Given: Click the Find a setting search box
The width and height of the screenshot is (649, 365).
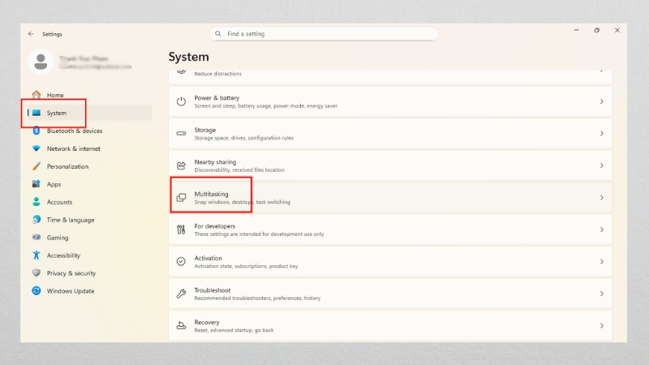Looking at the screenshot, I should click(x=324, y=34).
